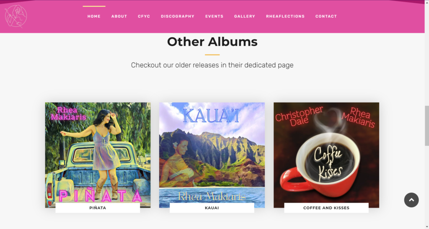
Task: Open the Kaua'i album cover
Action: [212, 152]
